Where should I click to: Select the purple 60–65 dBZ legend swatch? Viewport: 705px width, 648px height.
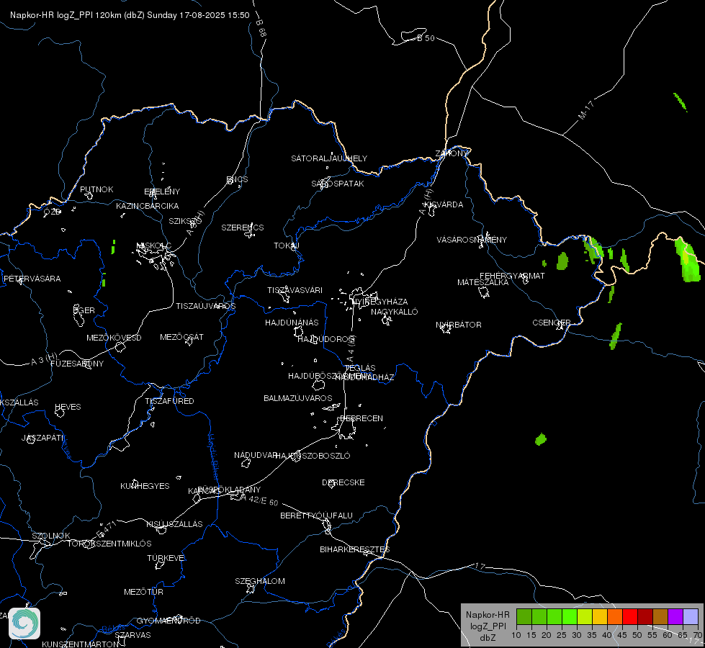tap(675, 616)
